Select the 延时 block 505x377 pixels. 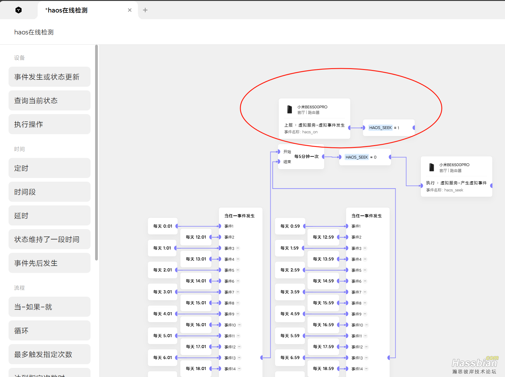pos(50,215)
